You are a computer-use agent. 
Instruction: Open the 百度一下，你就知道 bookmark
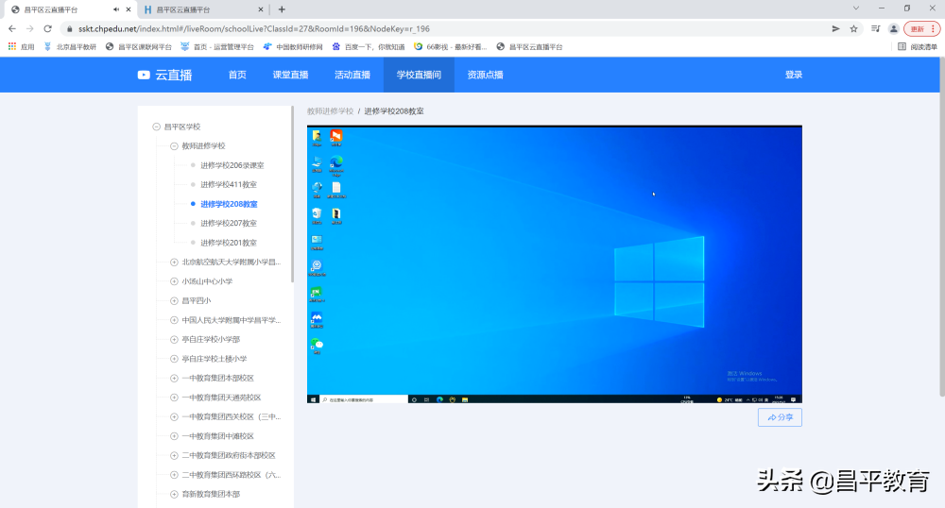point(369,46)
